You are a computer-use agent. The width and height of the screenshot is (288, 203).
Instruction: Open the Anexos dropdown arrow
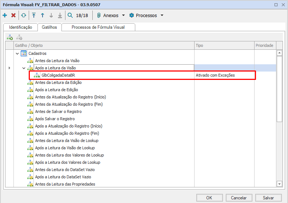coord(123,15)
